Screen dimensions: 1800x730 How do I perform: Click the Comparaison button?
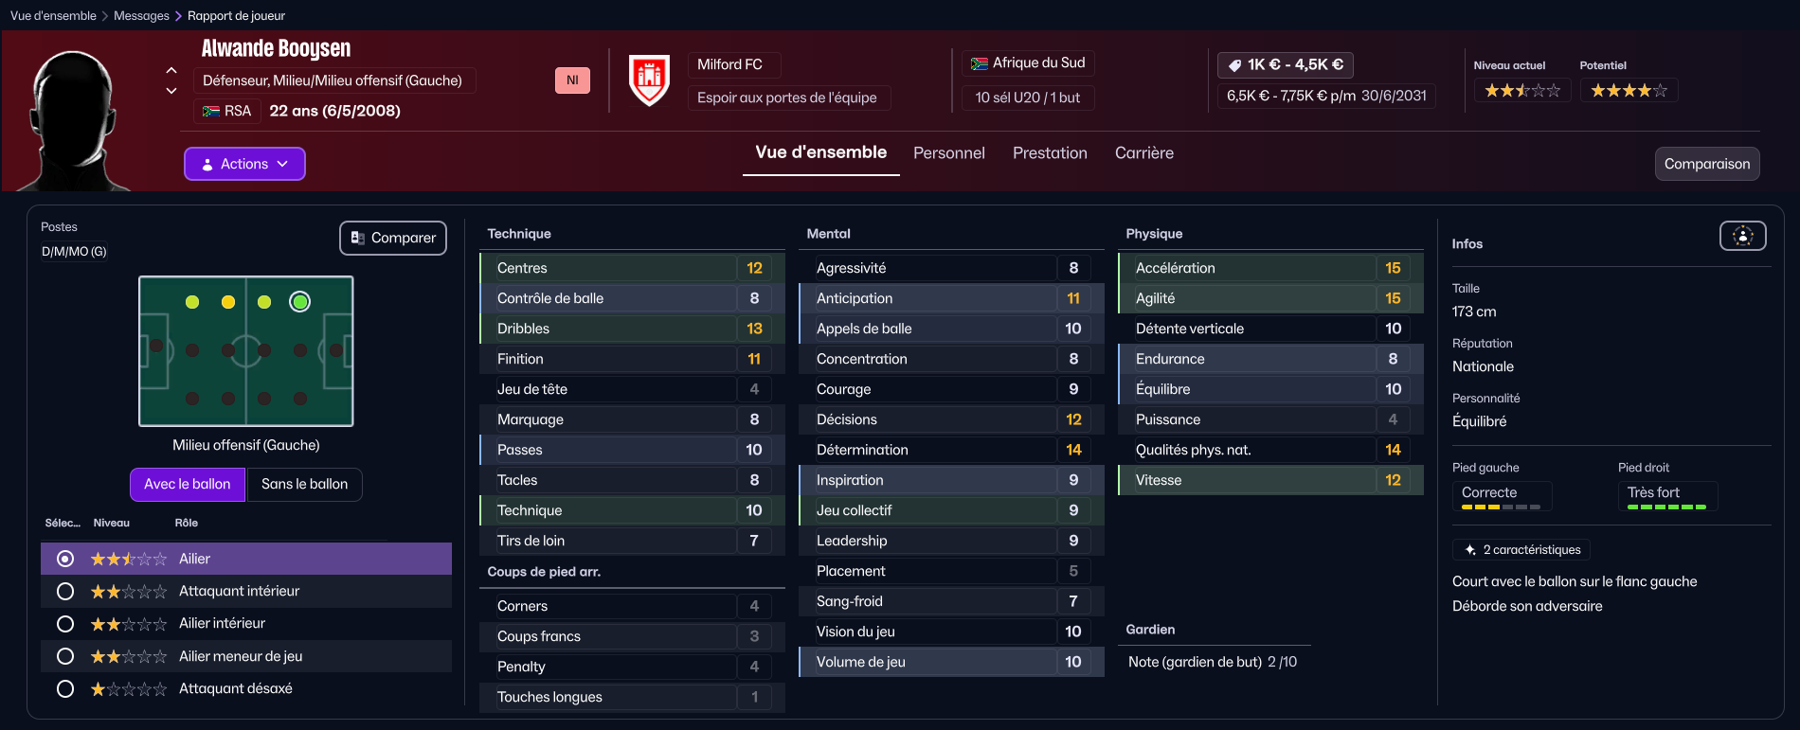pos(1707,164)
